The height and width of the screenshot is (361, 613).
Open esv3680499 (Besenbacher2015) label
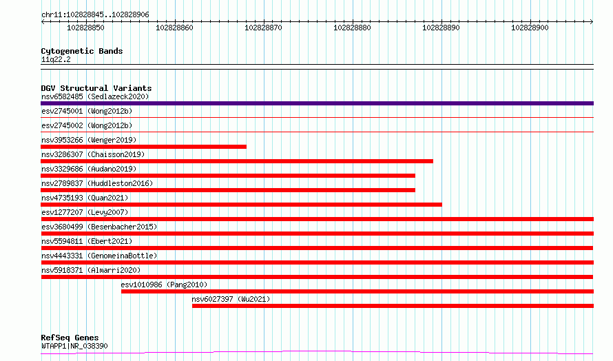(99, 227)
